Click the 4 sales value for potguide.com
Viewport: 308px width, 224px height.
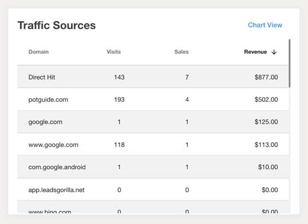(187, 99)
